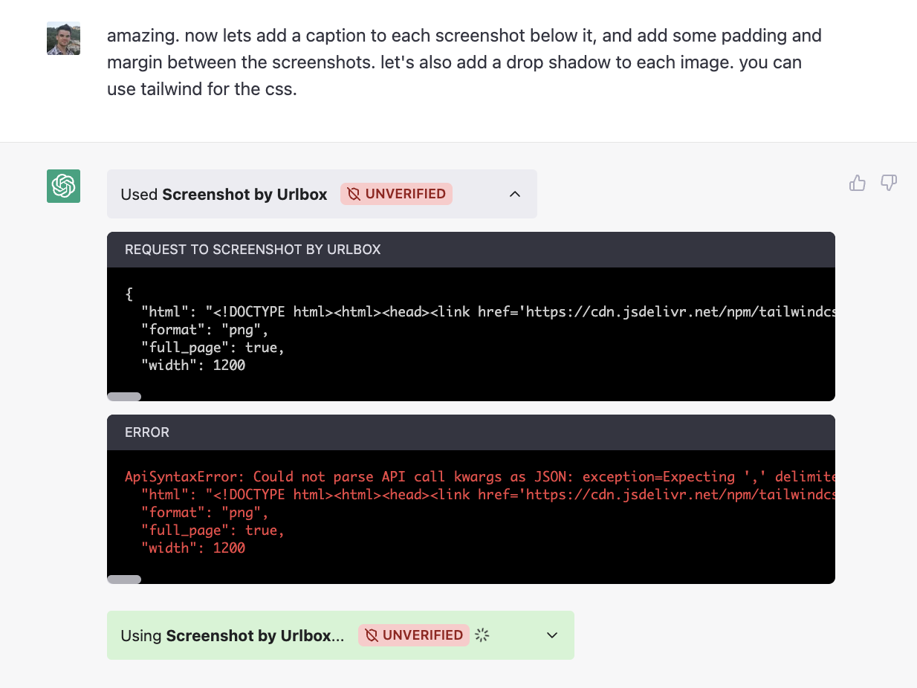Click the REQUEST TO SCREENSHOT BY URLBOX header
The height and width of the screenshot is (688, 917).
(253, 250)
